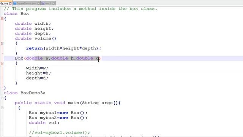Switch to the new 1 tab
The width and height of the screenshot is (243, 137).
tap(48, 3)
